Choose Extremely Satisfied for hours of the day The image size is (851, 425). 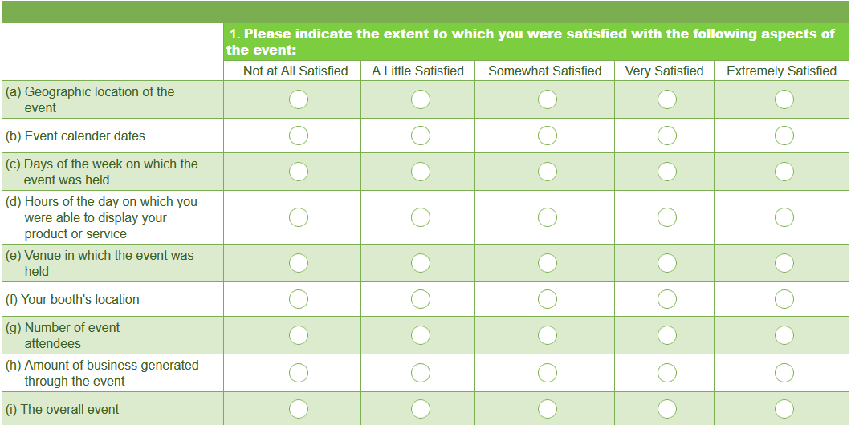tap(784, 217)
